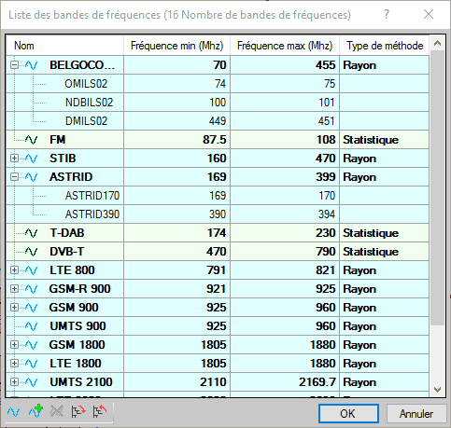This screenshot has width=451, height=428.
Task: Sort by Fréquence max (Mhz) column header
Action: 285,46
